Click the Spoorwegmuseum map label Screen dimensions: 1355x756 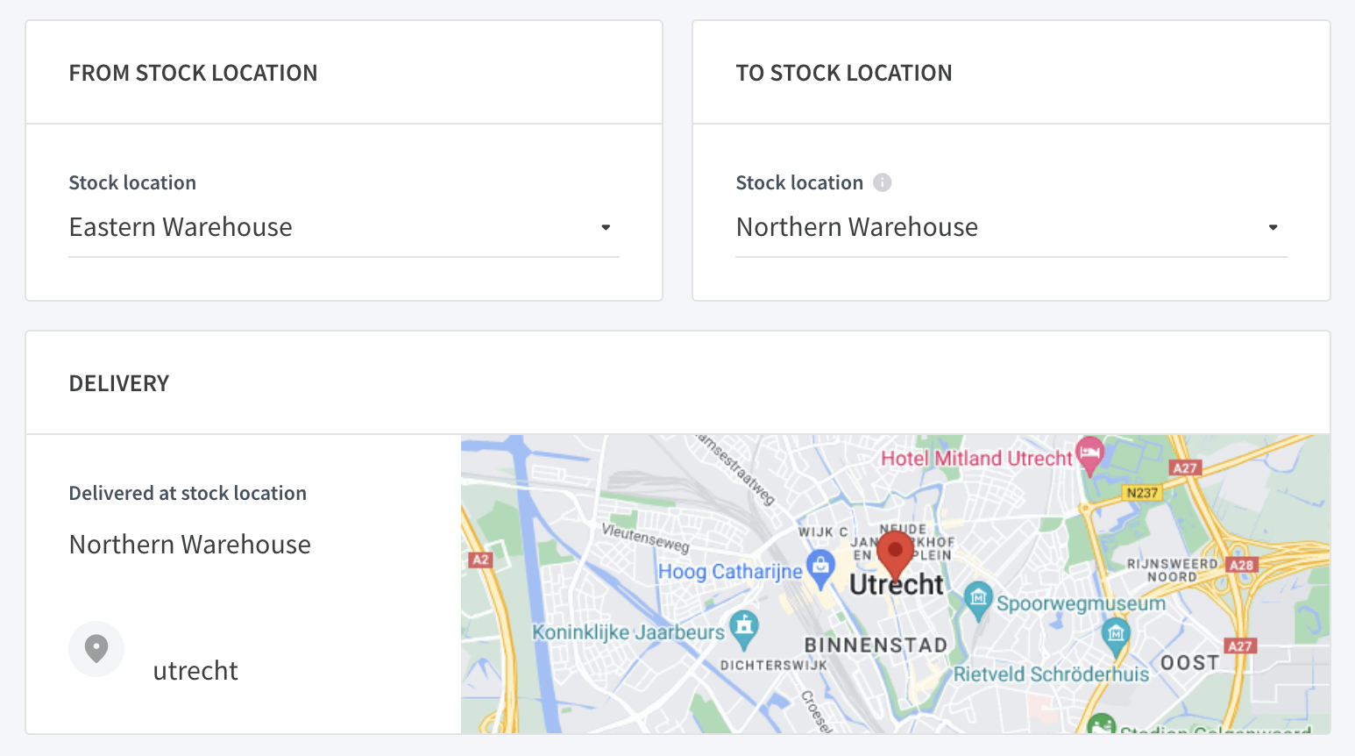[x=1081, y=603]
